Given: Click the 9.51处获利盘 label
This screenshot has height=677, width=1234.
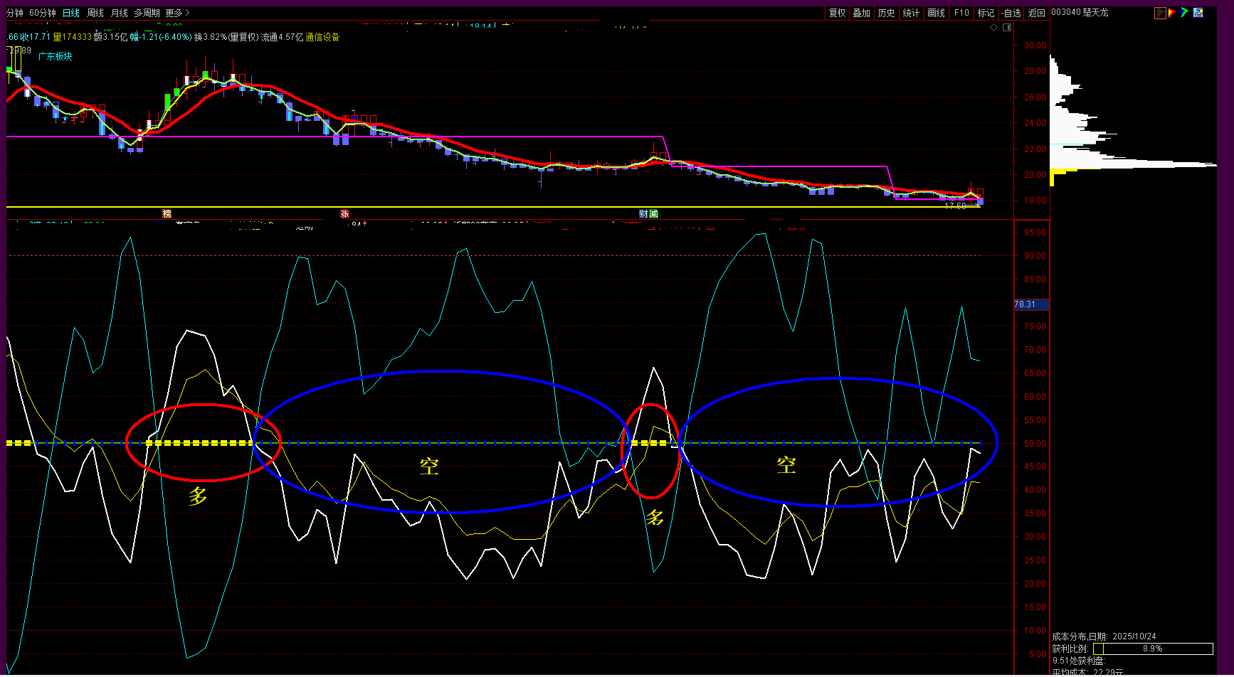Looking at the screenshot, I should (x=1079, y=661).
